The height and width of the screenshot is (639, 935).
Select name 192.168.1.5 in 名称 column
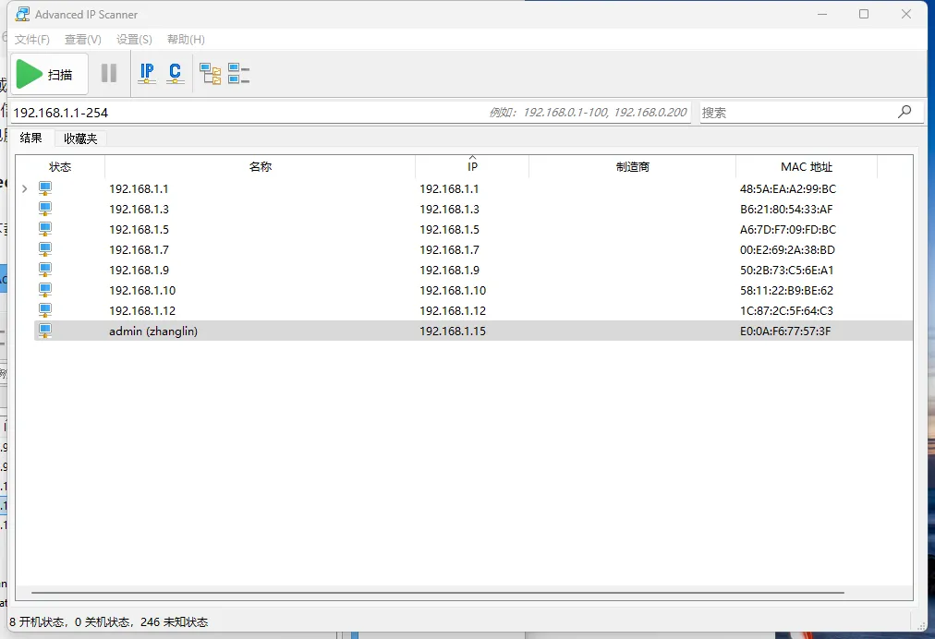tap(139, 230)
